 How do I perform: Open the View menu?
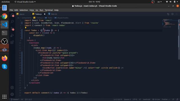pos(32,10)
